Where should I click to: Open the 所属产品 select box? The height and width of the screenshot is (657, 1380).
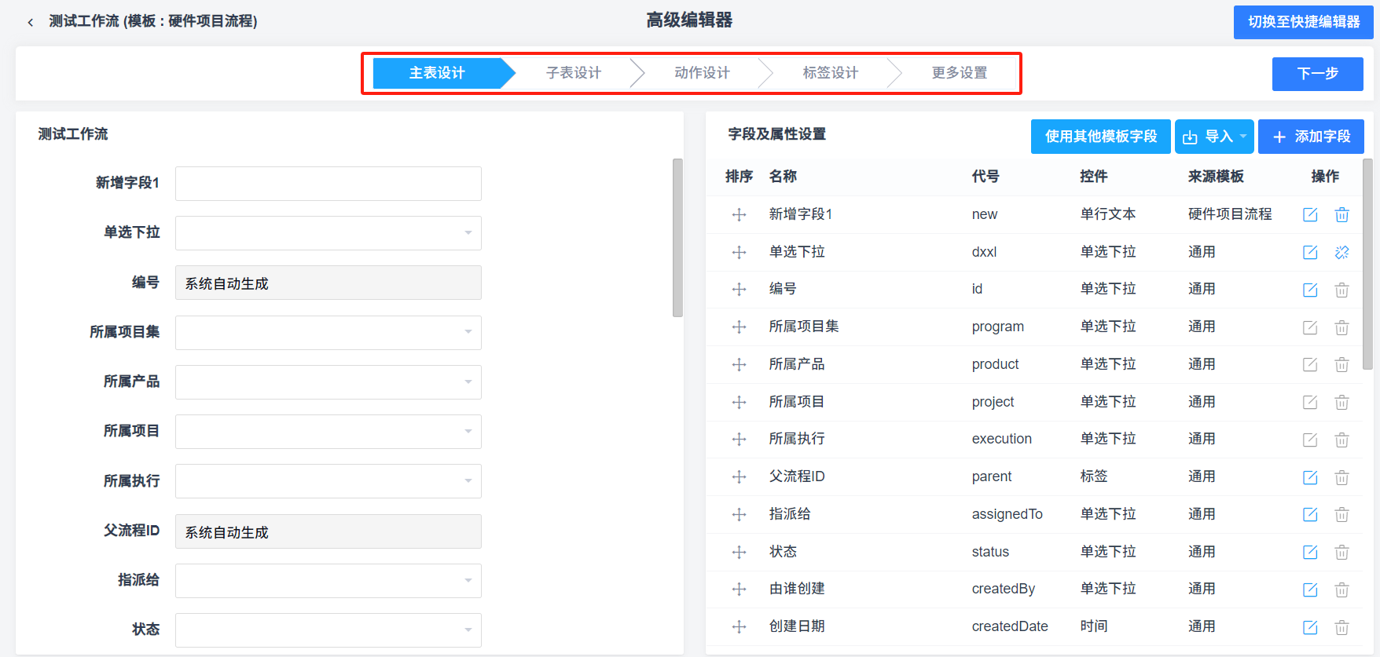tap(328, 382)
